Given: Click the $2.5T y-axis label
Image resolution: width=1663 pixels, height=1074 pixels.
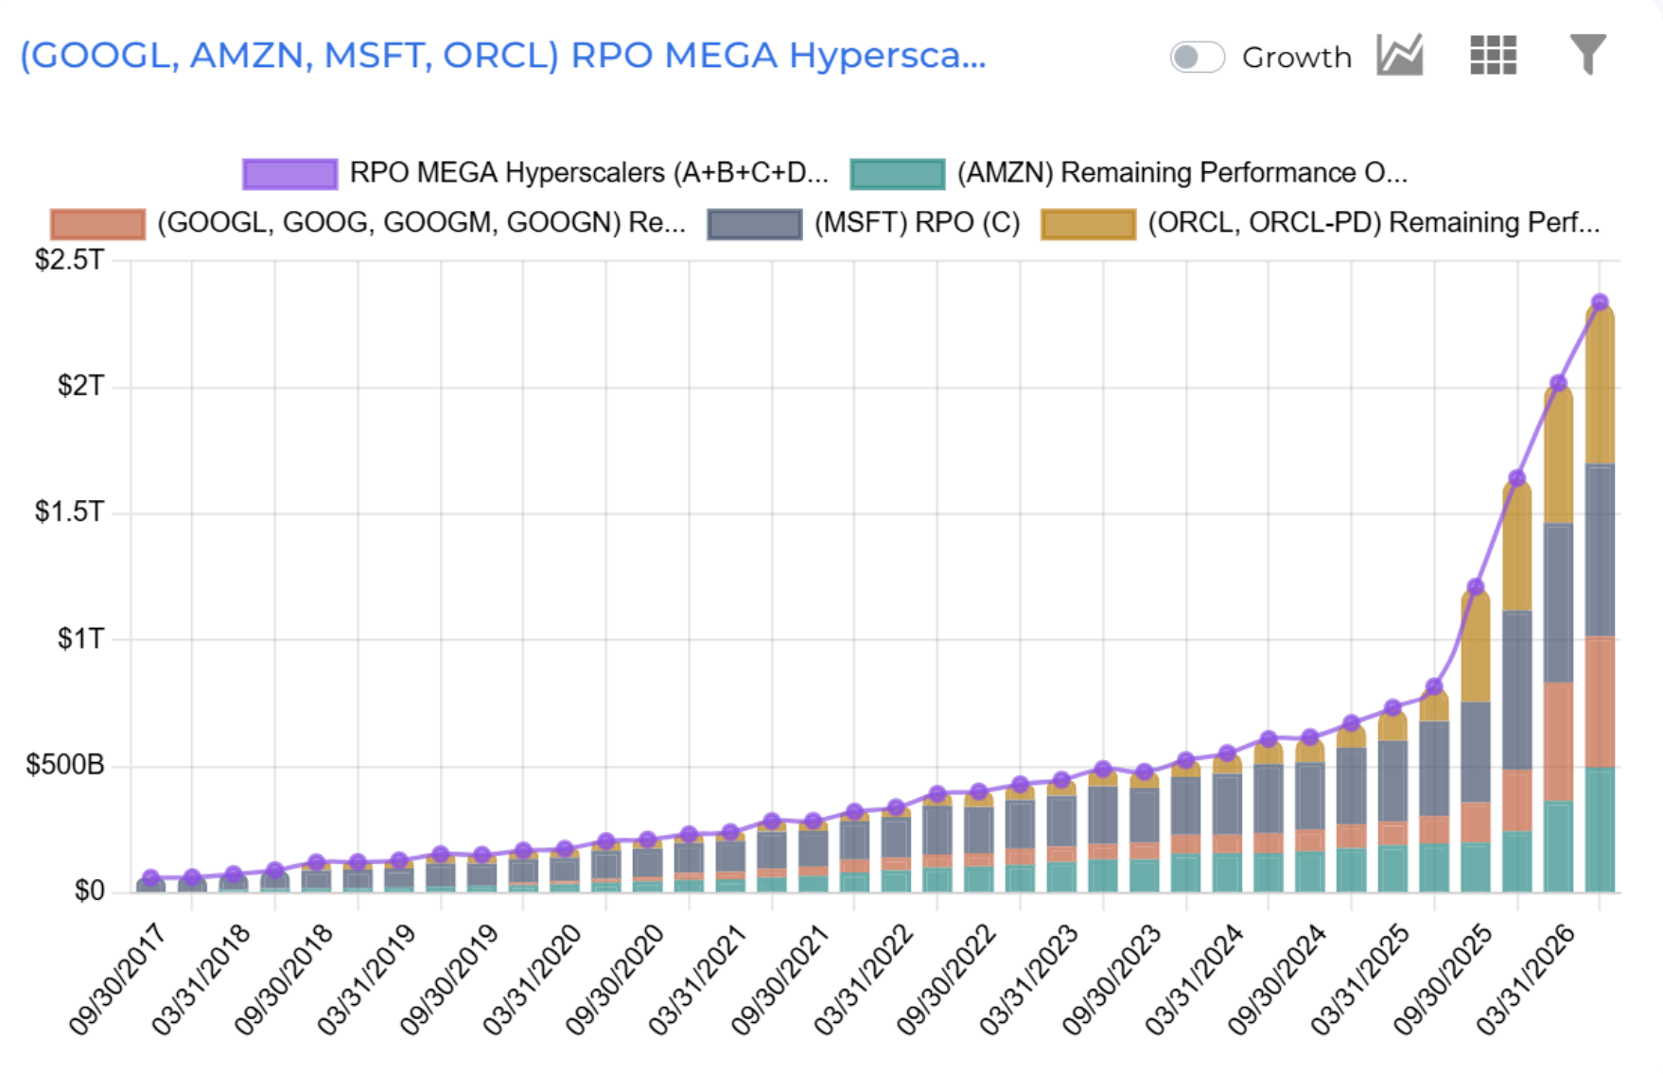Looking at the screenshot, I should (x=69, y=260).
